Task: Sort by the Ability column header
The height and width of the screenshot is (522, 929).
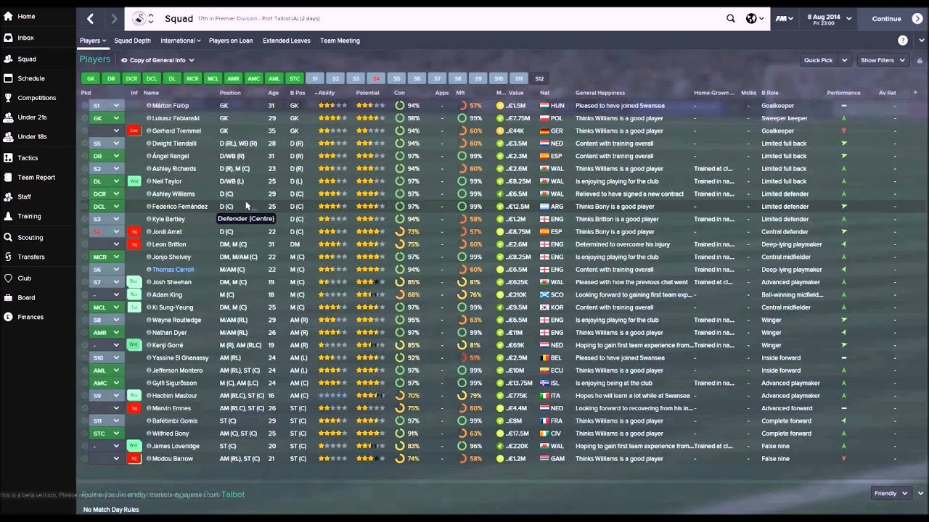Action: [x=327, y=93]
